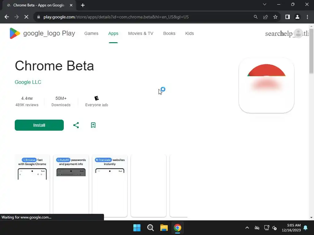
Task: Go to Movies & TV
Action: [x=141, y=33]
